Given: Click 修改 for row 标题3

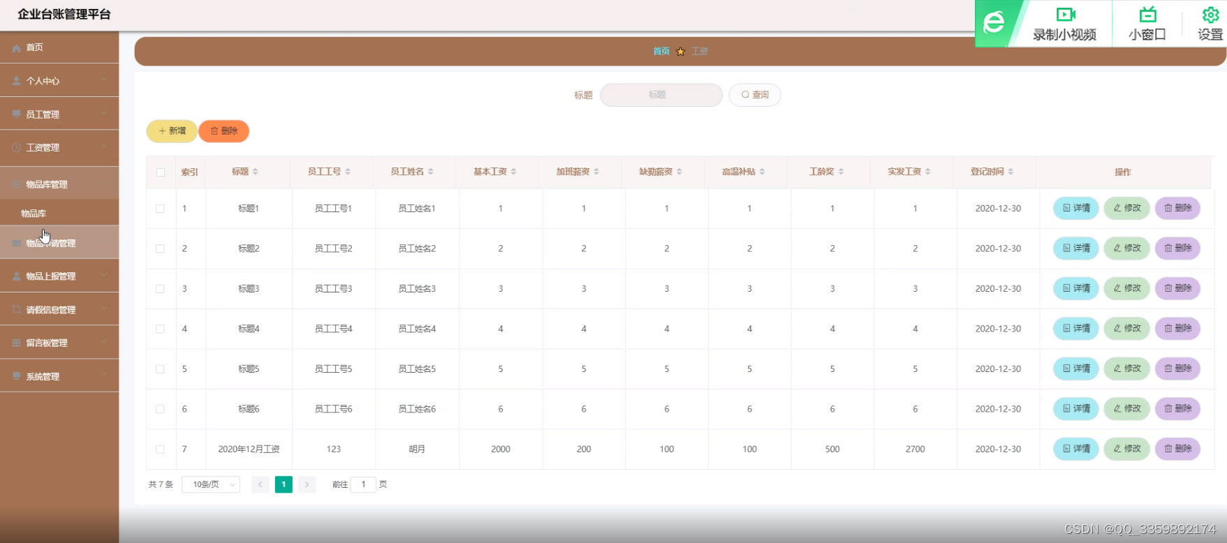Looking at the screenshot, I should tap(1127, 288).
